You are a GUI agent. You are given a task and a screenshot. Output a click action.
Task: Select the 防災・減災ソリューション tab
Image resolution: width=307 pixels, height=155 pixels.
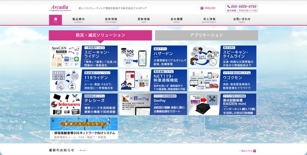[100, 35]
